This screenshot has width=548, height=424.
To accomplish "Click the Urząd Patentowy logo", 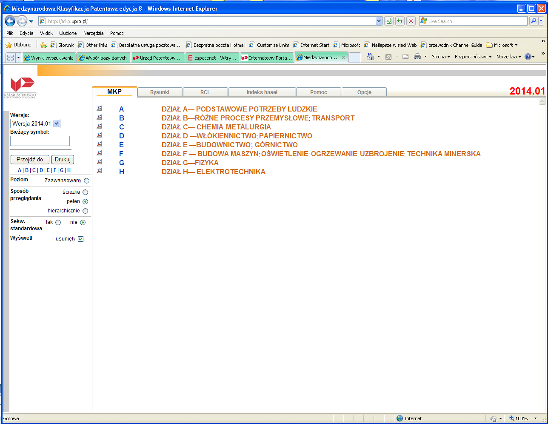I will (x=20, y=88).
